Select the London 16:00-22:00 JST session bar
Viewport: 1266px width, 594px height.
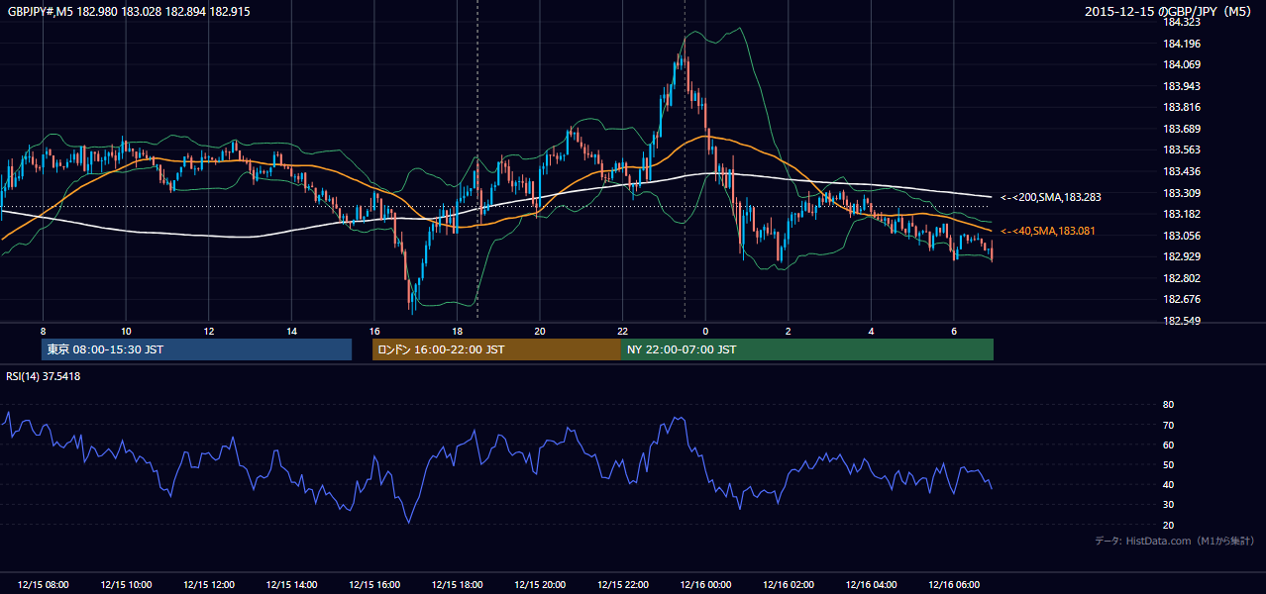[496, 349]
